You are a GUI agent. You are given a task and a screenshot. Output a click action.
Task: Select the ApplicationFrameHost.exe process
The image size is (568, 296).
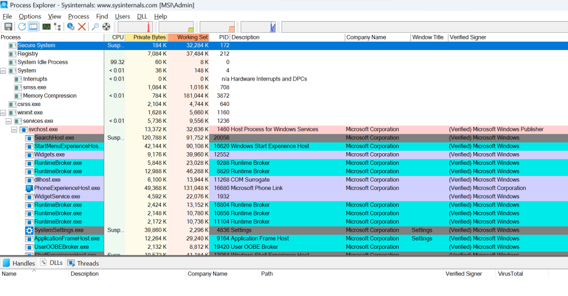coord(284,238)
